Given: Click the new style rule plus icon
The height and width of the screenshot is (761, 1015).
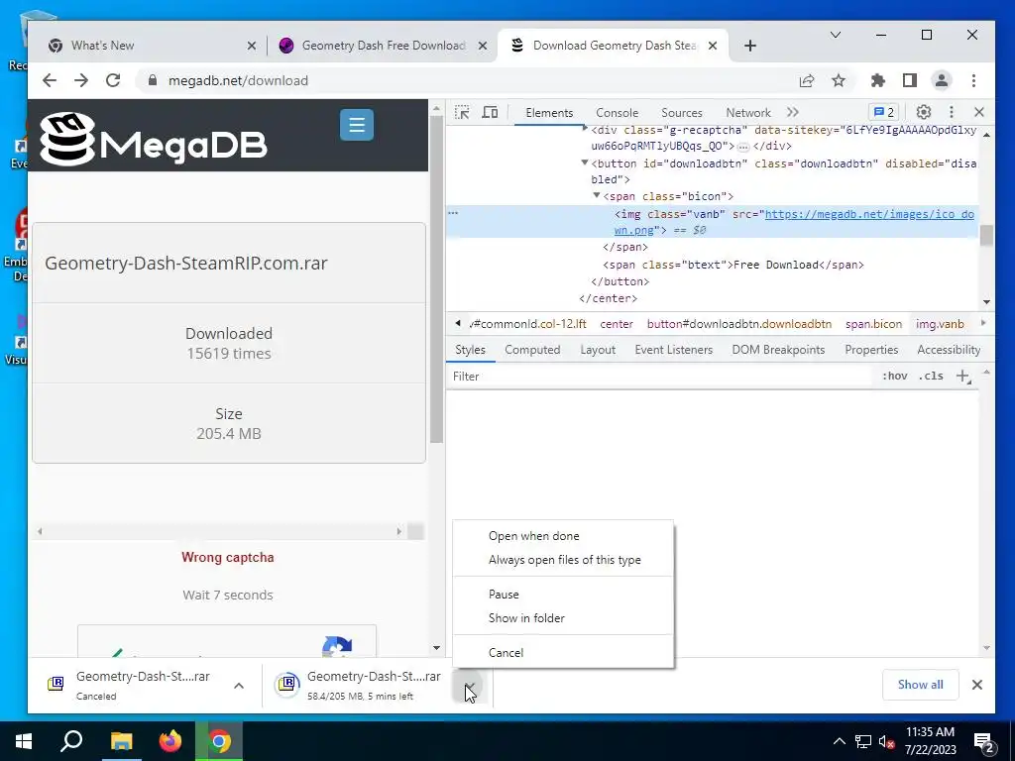Looking at the screenshot, I should [x=963, y=377].
